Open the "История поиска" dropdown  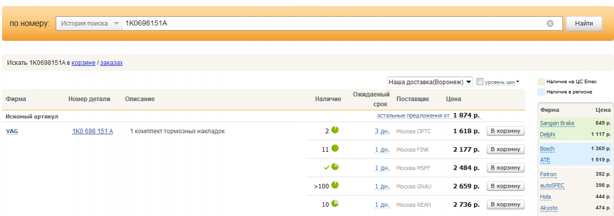click(x=89, y=23)
